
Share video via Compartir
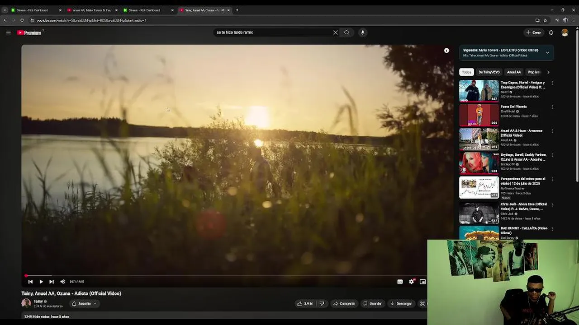(x=344, y=304)
